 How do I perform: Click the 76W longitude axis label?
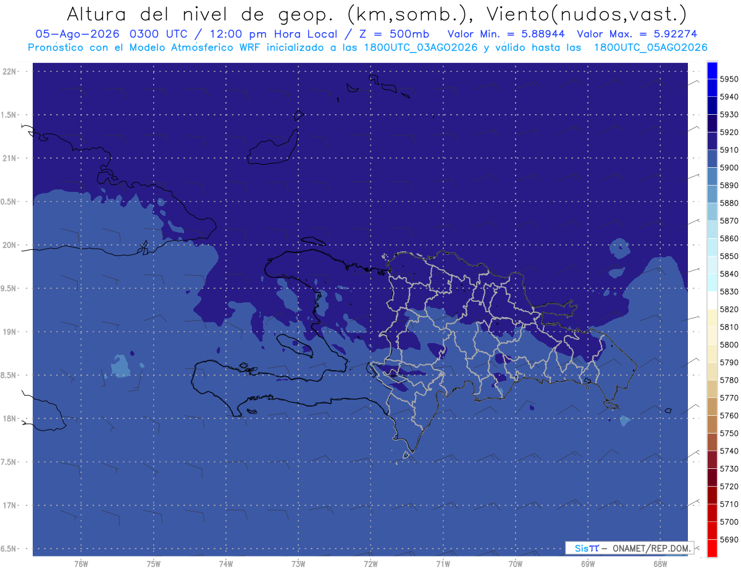tap(81, 563)
